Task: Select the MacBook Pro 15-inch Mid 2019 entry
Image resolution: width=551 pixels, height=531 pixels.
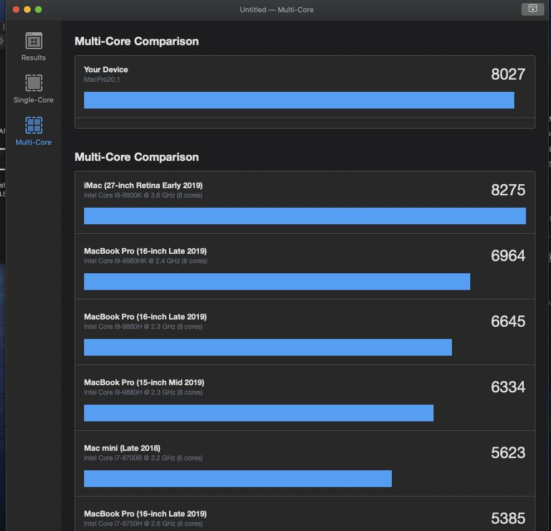Action: pos(144,387)
